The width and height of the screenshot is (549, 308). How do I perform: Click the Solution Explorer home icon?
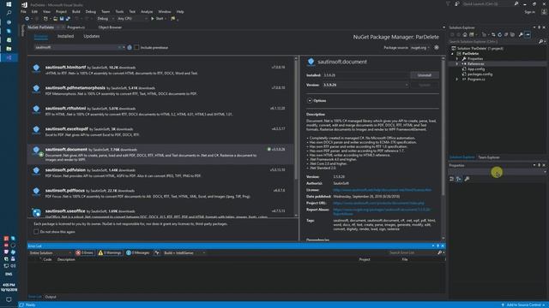[465, 34]
